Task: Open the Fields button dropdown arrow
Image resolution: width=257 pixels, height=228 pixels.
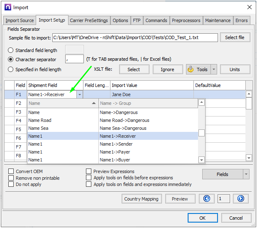Action: pos(246,174)
